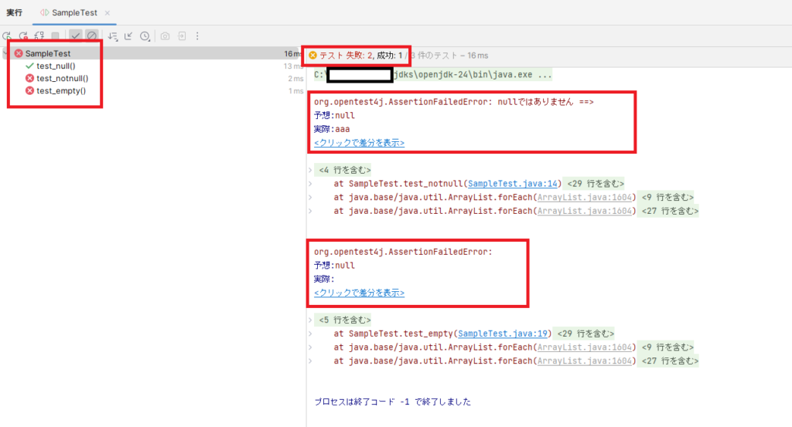Screen dimensions: 792x427
Task: Rerun the SampleTest run
Action: 7,36
